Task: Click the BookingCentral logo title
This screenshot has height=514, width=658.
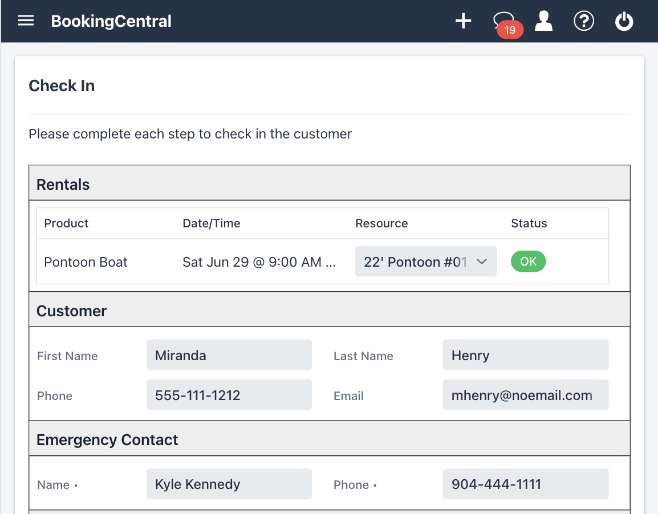Action: [111, 21]
